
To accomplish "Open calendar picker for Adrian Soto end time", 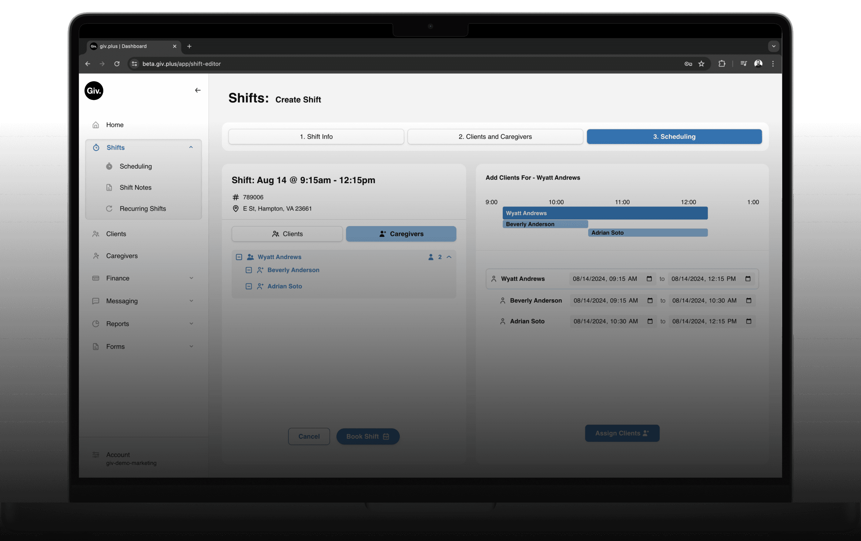I will tap(748, 321).
